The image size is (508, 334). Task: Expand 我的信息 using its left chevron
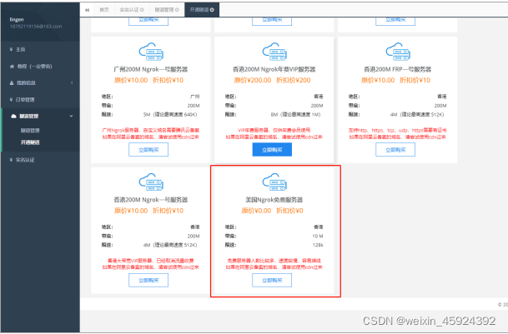click(x=72, y=82)
